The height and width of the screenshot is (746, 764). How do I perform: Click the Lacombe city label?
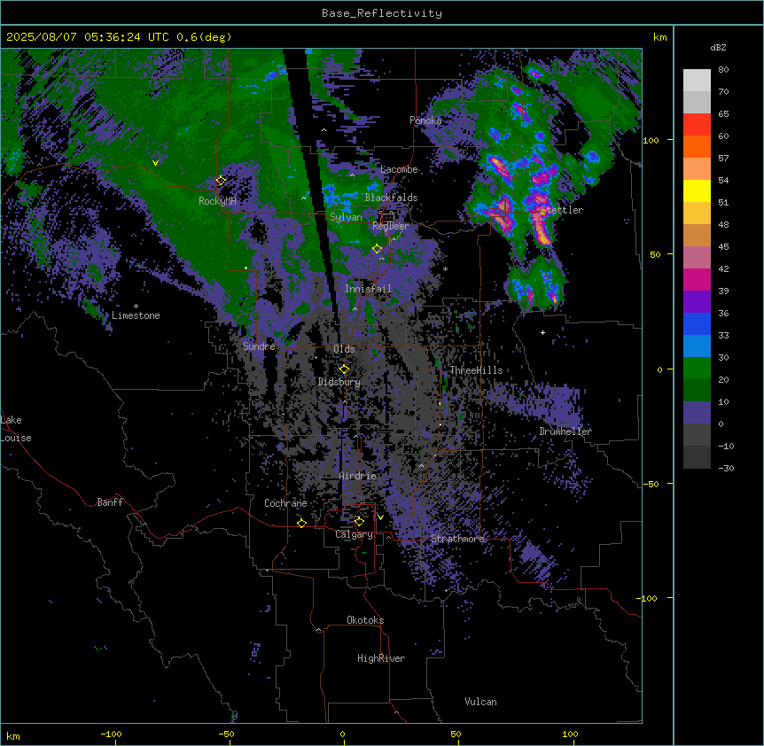399,169
